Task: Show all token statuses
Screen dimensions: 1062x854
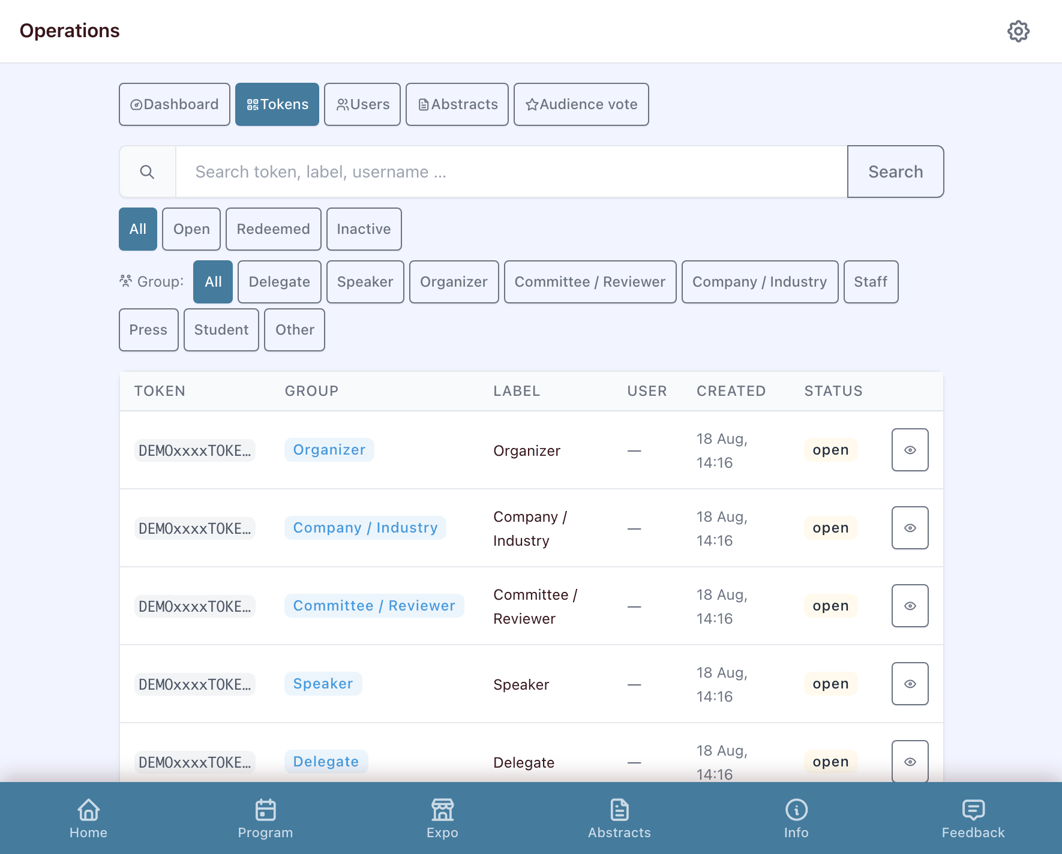Action: (138, 229)
